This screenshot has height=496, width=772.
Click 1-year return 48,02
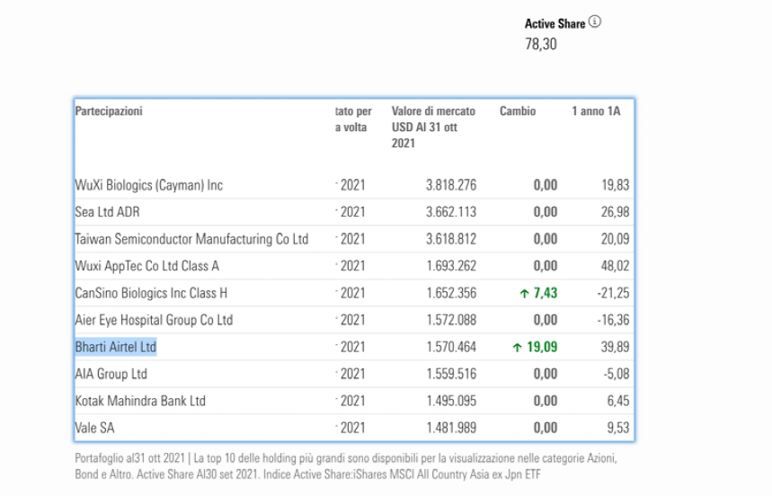click(x=615, y=266)
